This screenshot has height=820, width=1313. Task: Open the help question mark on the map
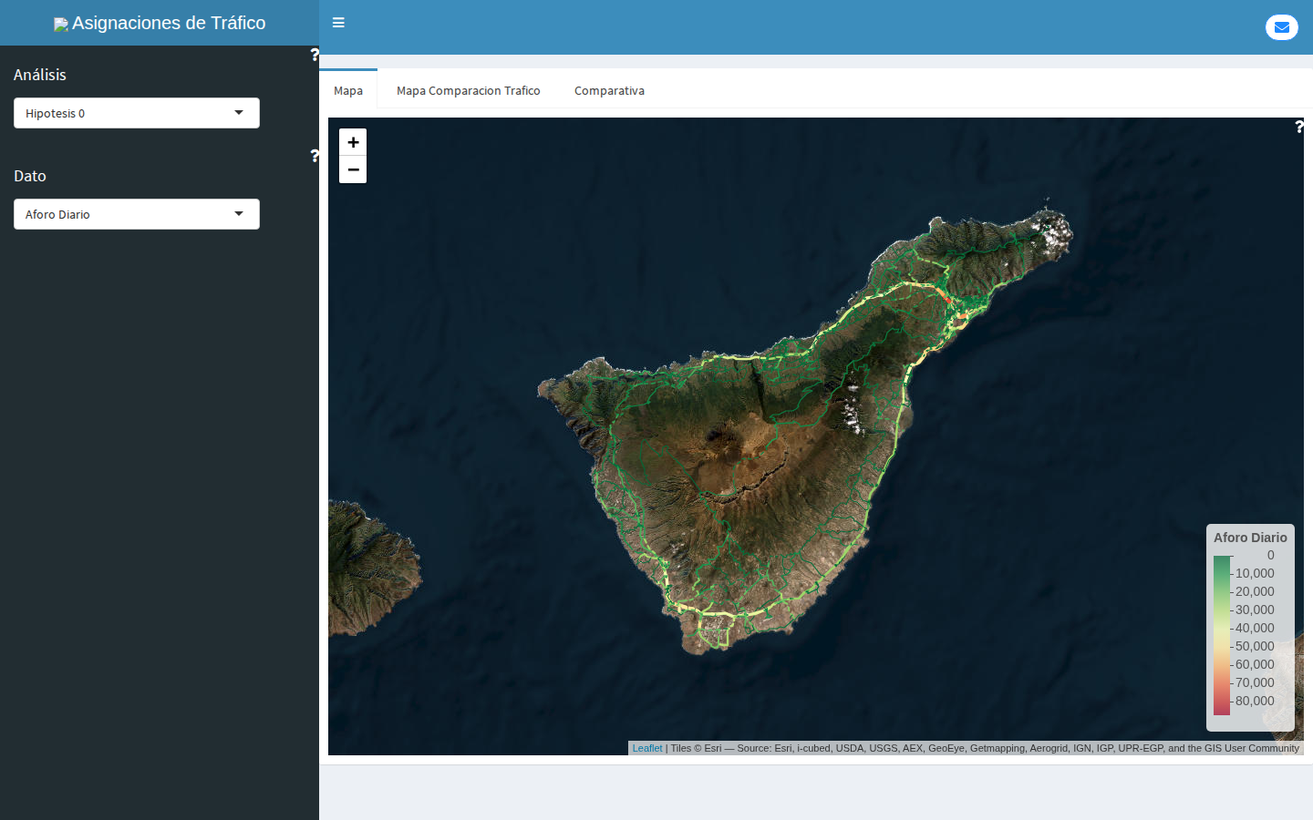[x=1299, y=127]
